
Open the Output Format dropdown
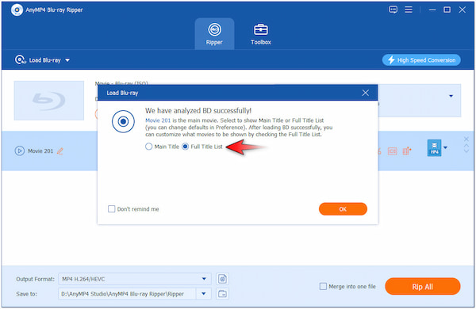(x=135, y=279)
